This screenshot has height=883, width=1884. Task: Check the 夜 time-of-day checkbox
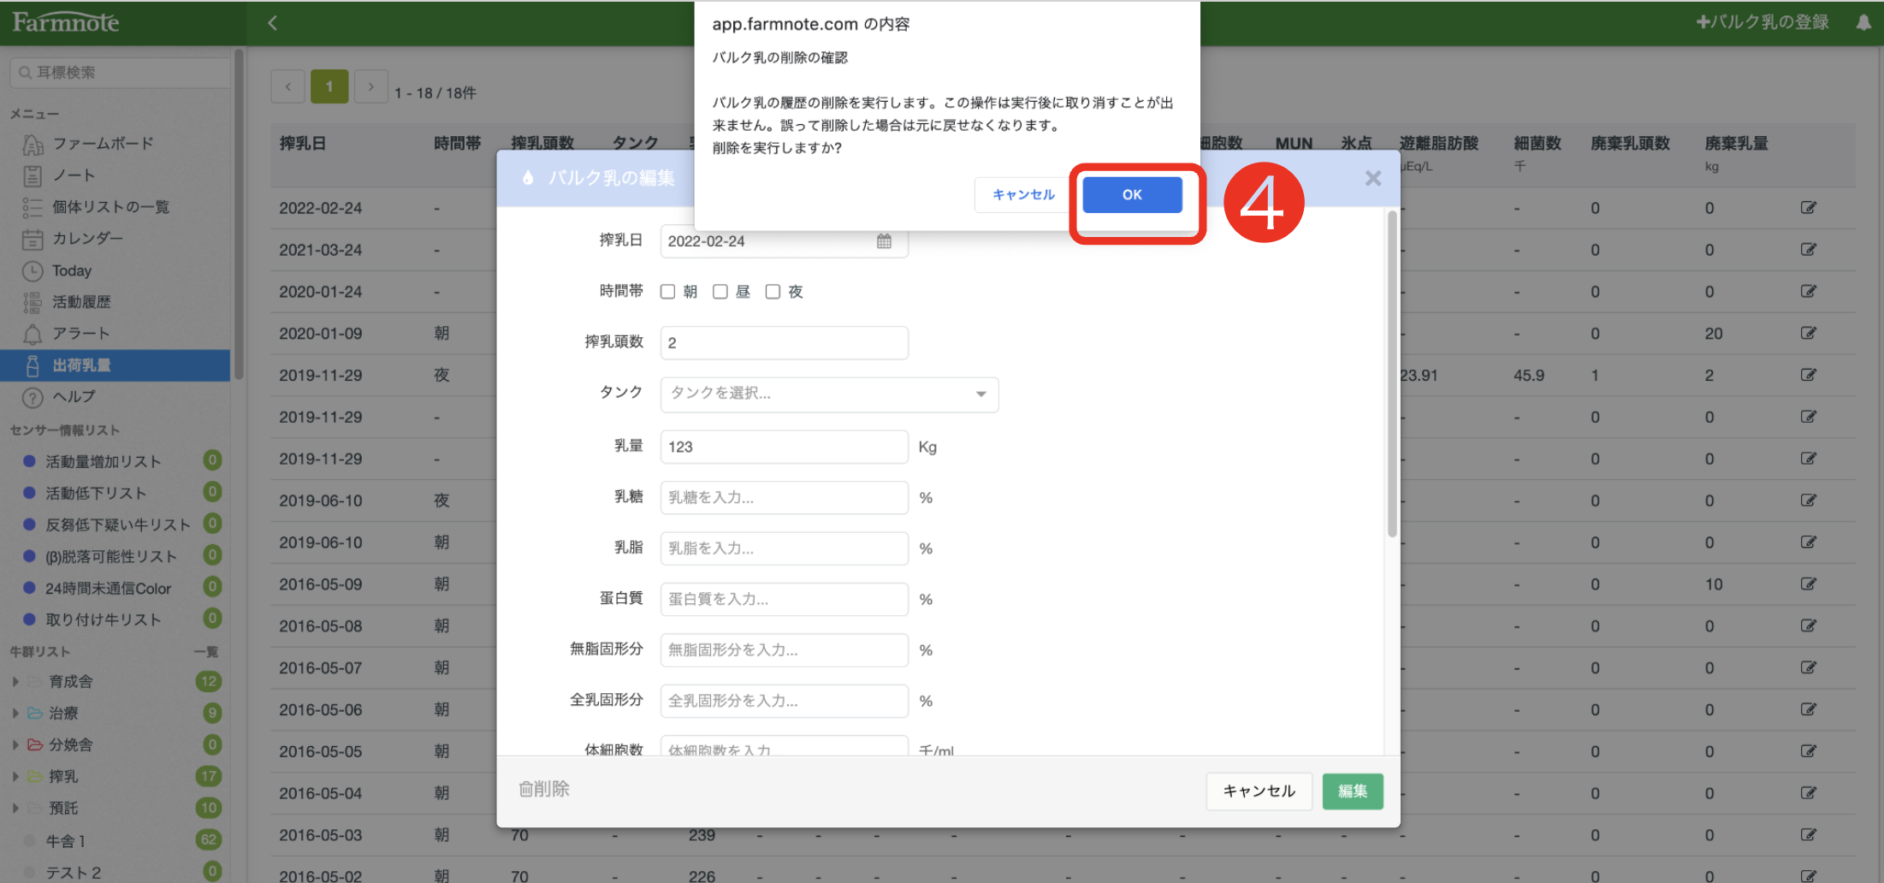(x=773, y=292)
